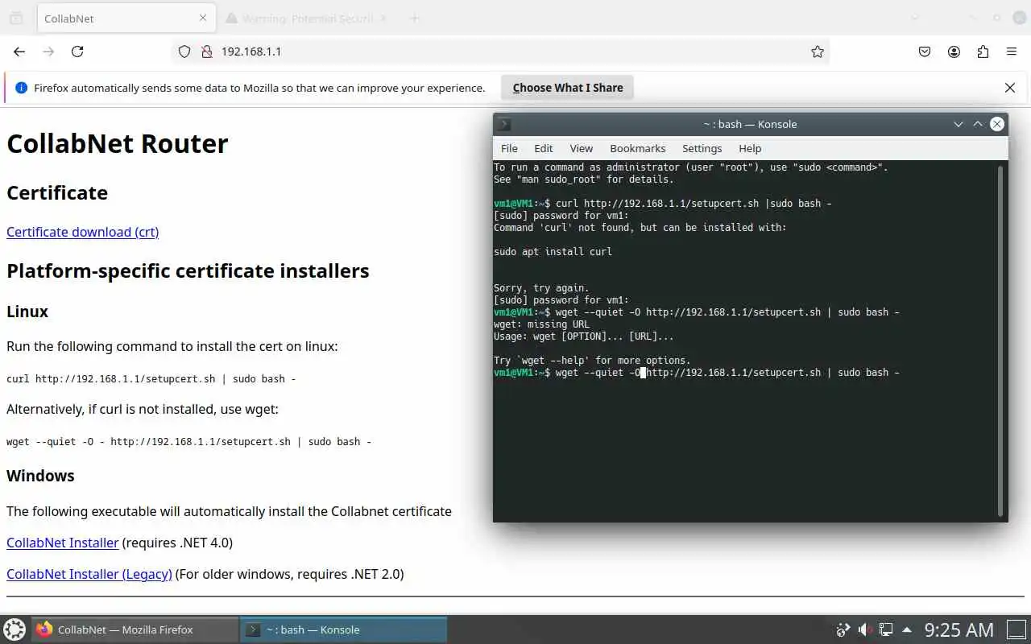Click the Choose What I Share button
Viewport: 1031px width, 644px height.
568,88
